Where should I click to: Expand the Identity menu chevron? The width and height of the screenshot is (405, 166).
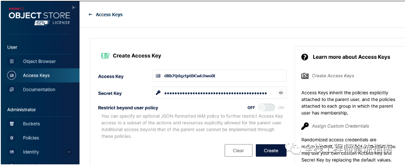coord(69,152)
